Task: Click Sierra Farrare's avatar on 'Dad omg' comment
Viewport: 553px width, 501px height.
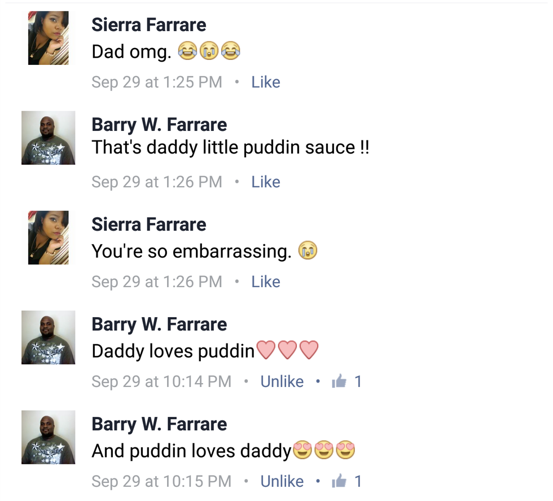Action: tap(49, 38)
